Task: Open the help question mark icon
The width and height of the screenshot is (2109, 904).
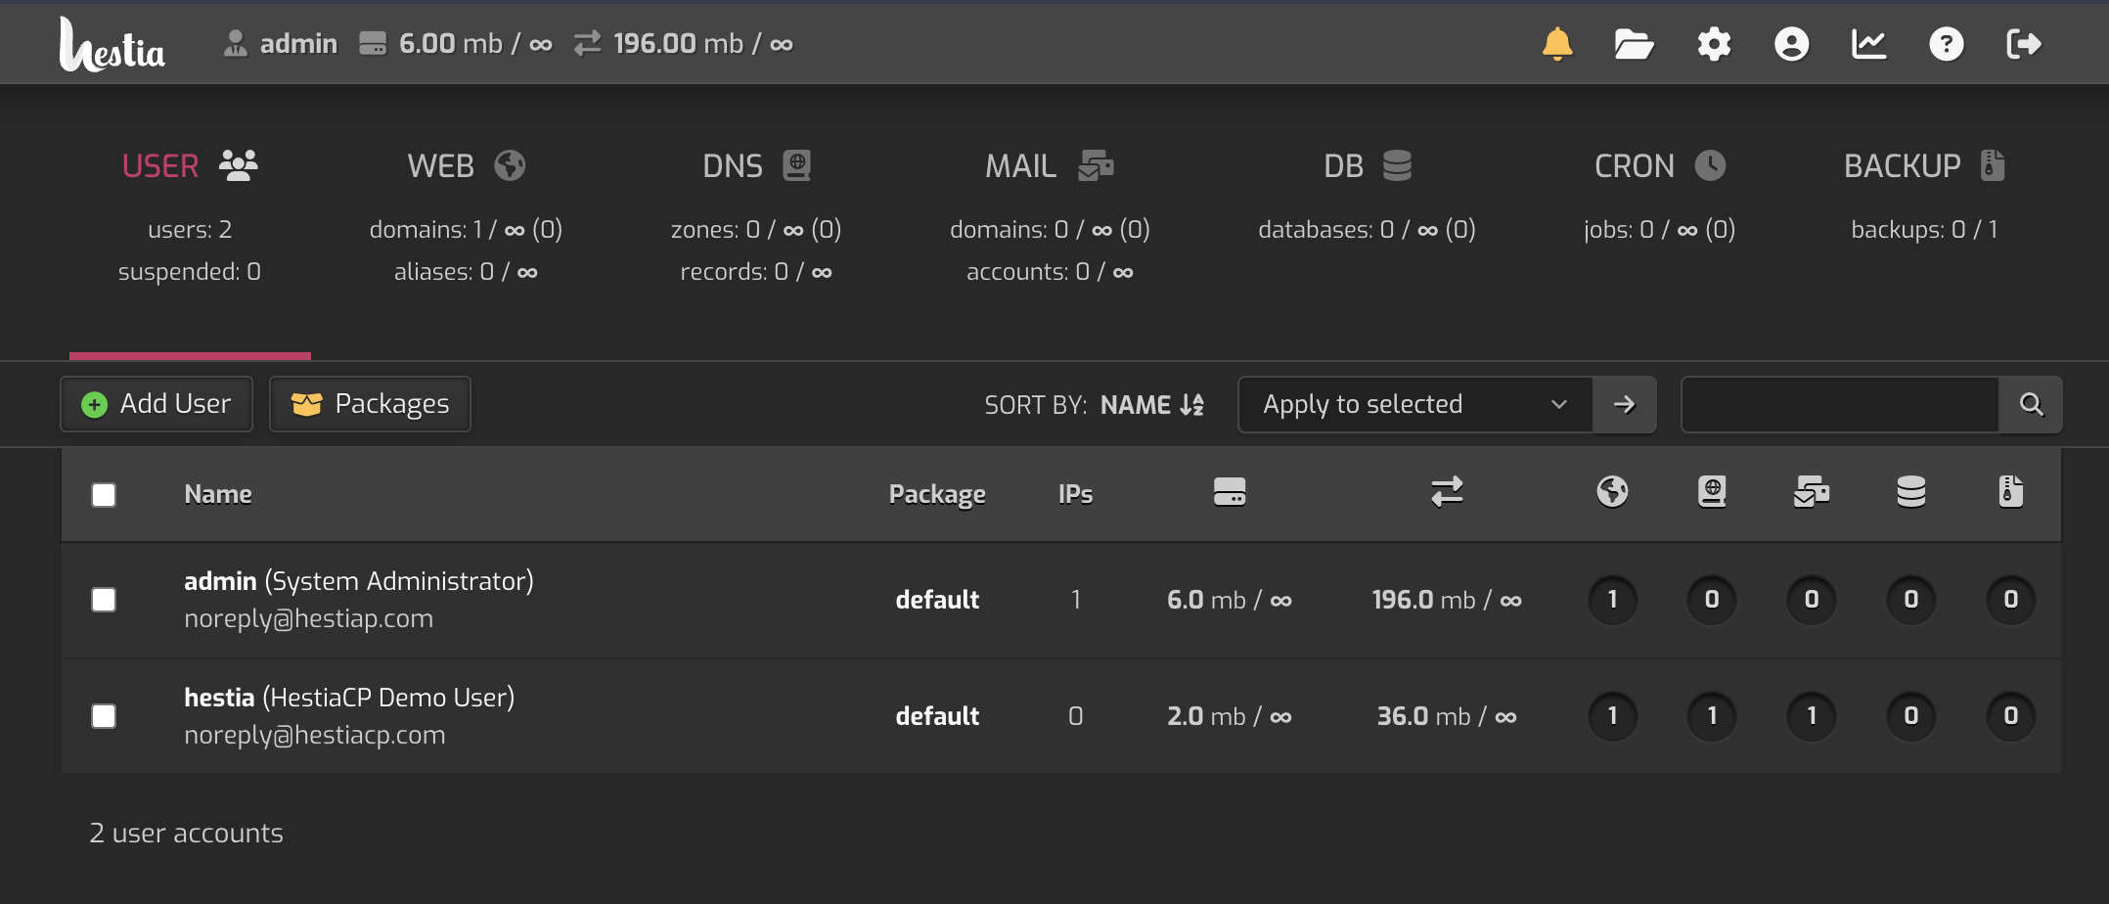Action: [1946, 44]
